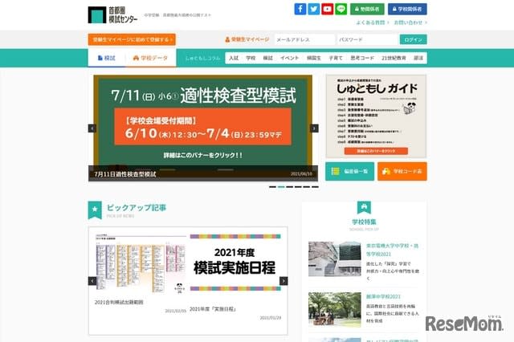Click the ログイン button
Viewport: 514px width, 342px height.
click(x=413, y=39)
